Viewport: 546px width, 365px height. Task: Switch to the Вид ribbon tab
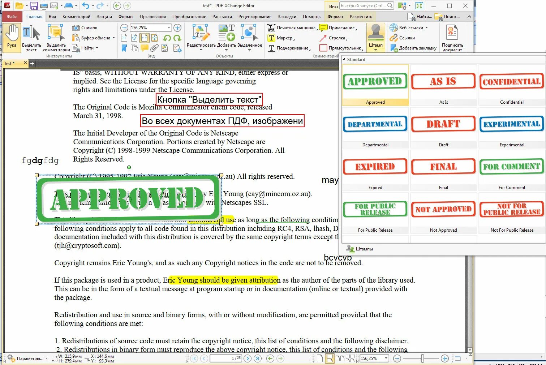click(52, 17)
